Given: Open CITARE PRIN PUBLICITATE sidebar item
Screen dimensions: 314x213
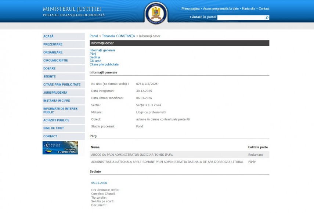Looking at the screenshot, I should [62, 84].
